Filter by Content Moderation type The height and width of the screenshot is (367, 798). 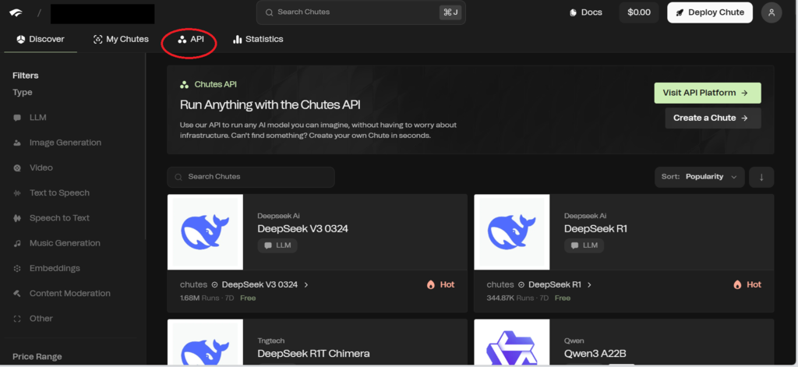[62, 293]
